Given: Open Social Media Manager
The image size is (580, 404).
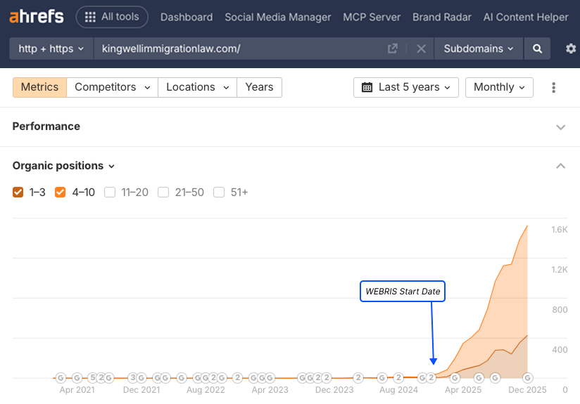Looking at the screenshot, I should (277, 17).
